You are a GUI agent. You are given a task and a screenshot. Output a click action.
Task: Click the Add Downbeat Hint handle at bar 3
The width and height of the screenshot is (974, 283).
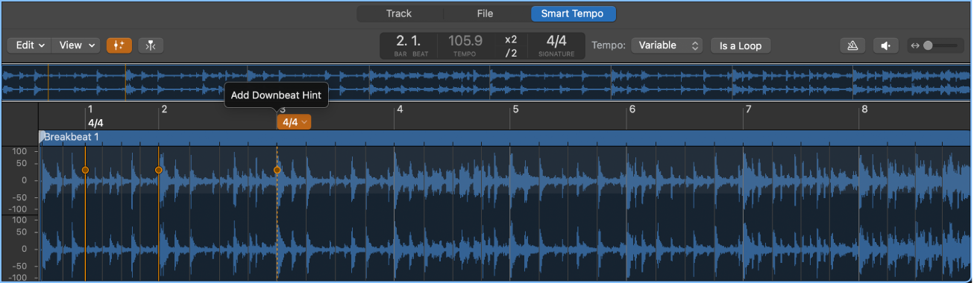[277, 170]
